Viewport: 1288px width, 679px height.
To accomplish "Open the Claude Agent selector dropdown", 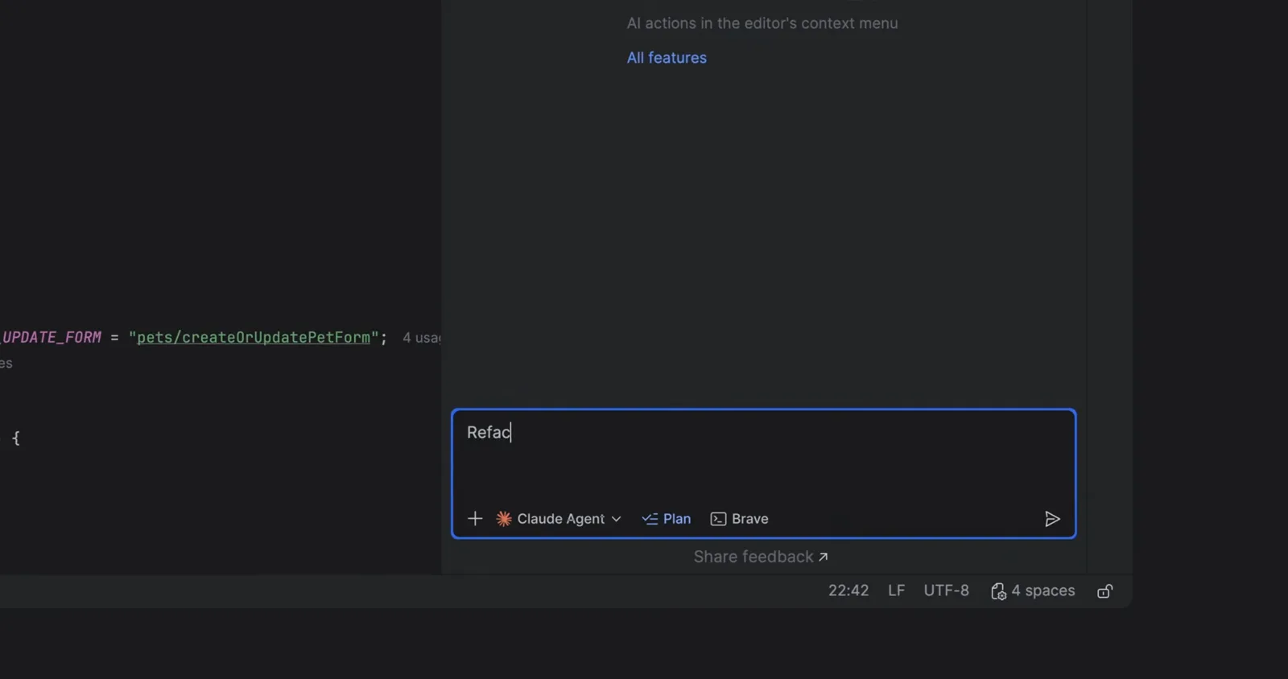I will pyautogui.click(x=559, y=519).
